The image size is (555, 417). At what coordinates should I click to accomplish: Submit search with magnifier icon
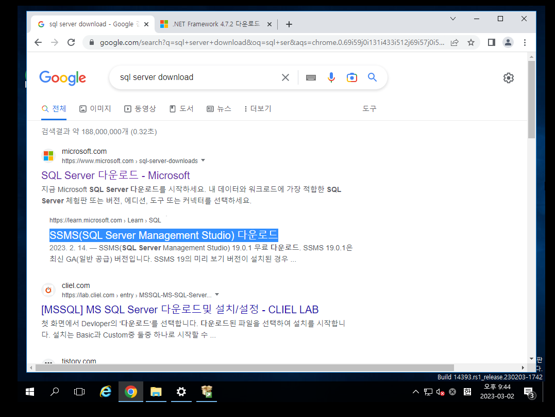[x=372, y=77]
